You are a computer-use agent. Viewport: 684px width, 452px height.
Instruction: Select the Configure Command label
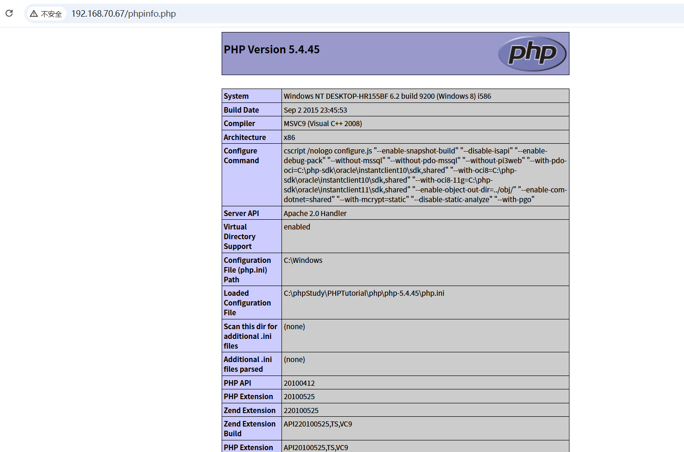click(x=241, y=156)
